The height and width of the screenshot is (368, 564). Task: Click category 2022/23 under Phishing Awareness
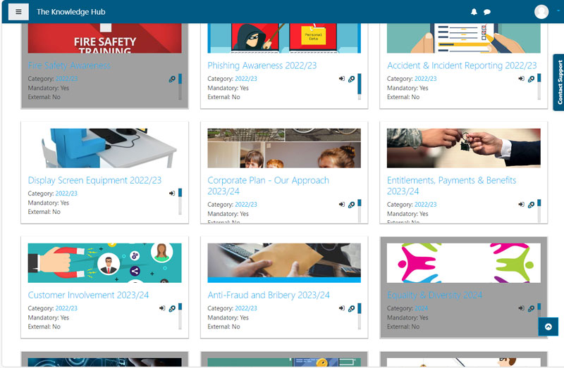(246, 79)
